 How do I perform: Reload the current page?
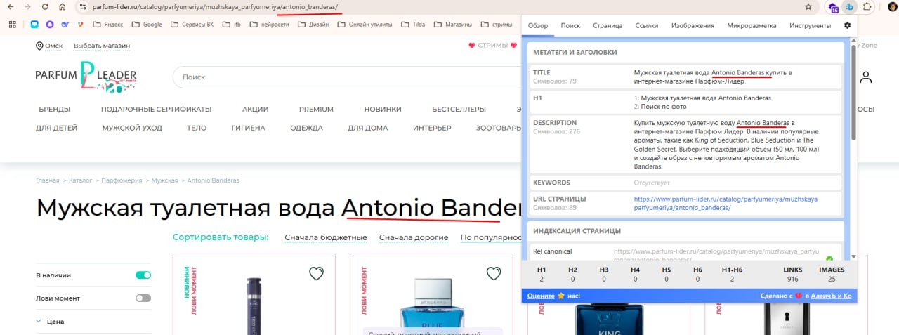(45, 7)
